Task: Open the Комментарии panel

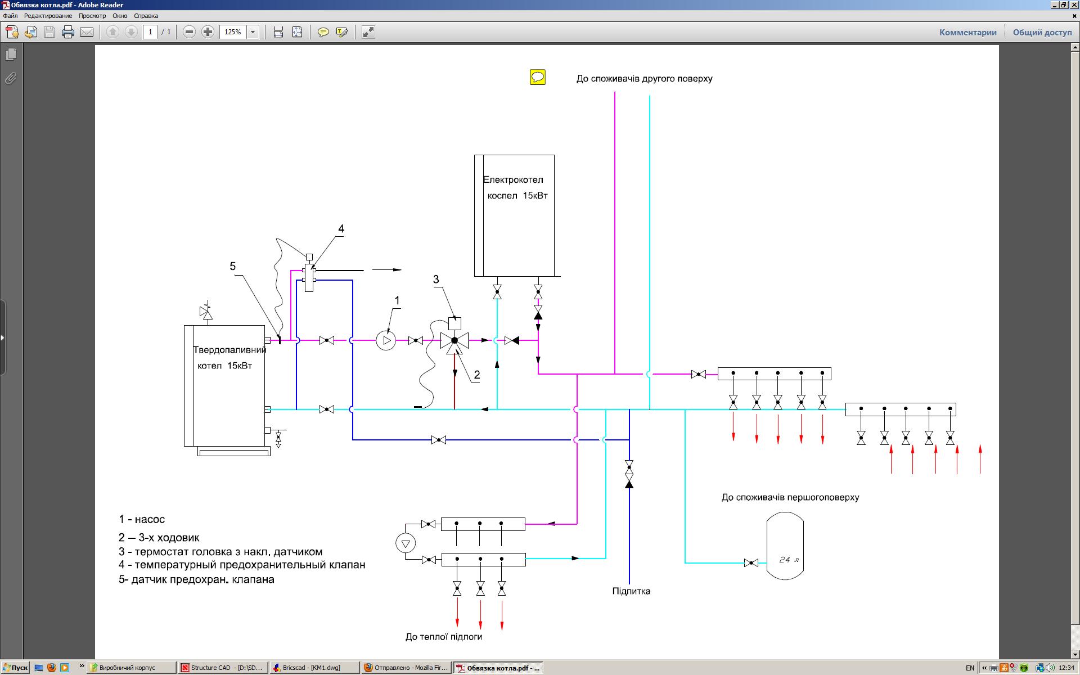Action: tap(967, 32)
